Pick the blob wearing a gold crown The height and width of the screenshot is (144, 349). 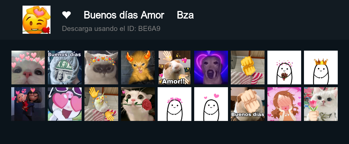pyautogui.click(x=321, y=67)
